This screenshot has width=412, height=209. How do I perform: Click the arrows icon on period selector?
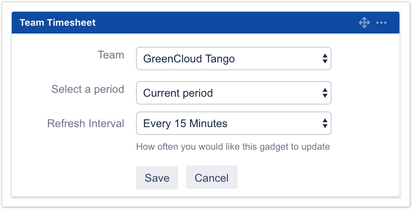[324, 93]
